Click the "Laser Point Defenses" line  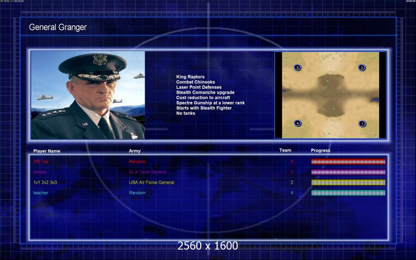(x=199, y=87)
